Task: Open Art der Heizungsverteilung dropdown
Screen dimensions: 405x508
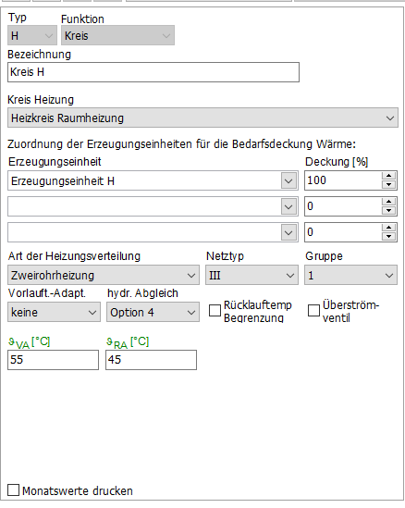Action: click(x=104, y=275)
